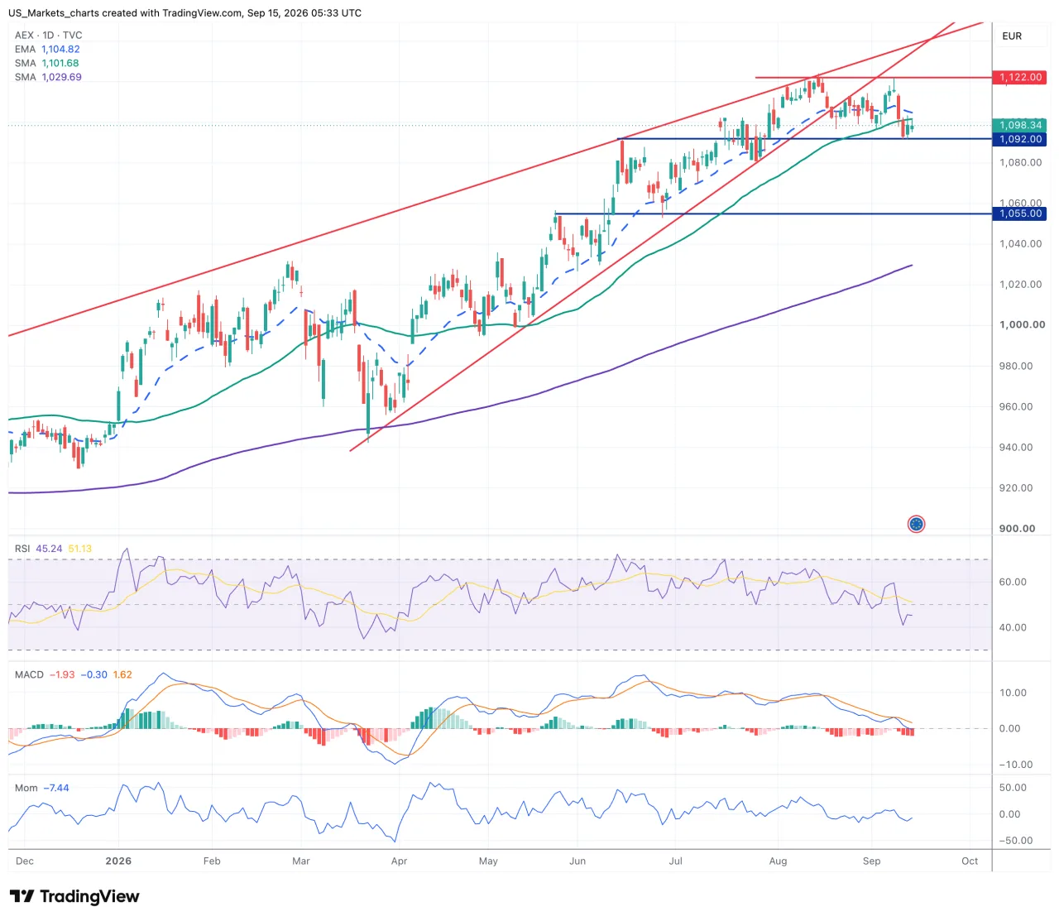Click the MACD signal value 1.62

[122, 674]
